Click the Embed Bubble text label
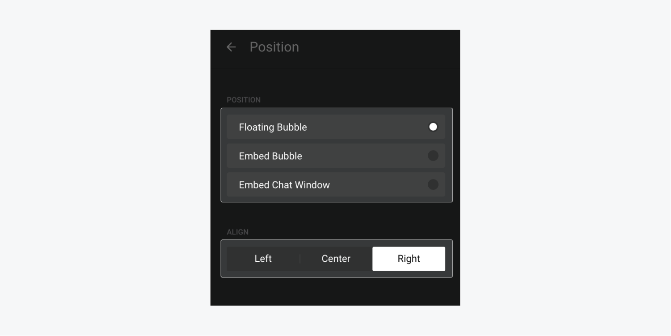 [270, 156]
